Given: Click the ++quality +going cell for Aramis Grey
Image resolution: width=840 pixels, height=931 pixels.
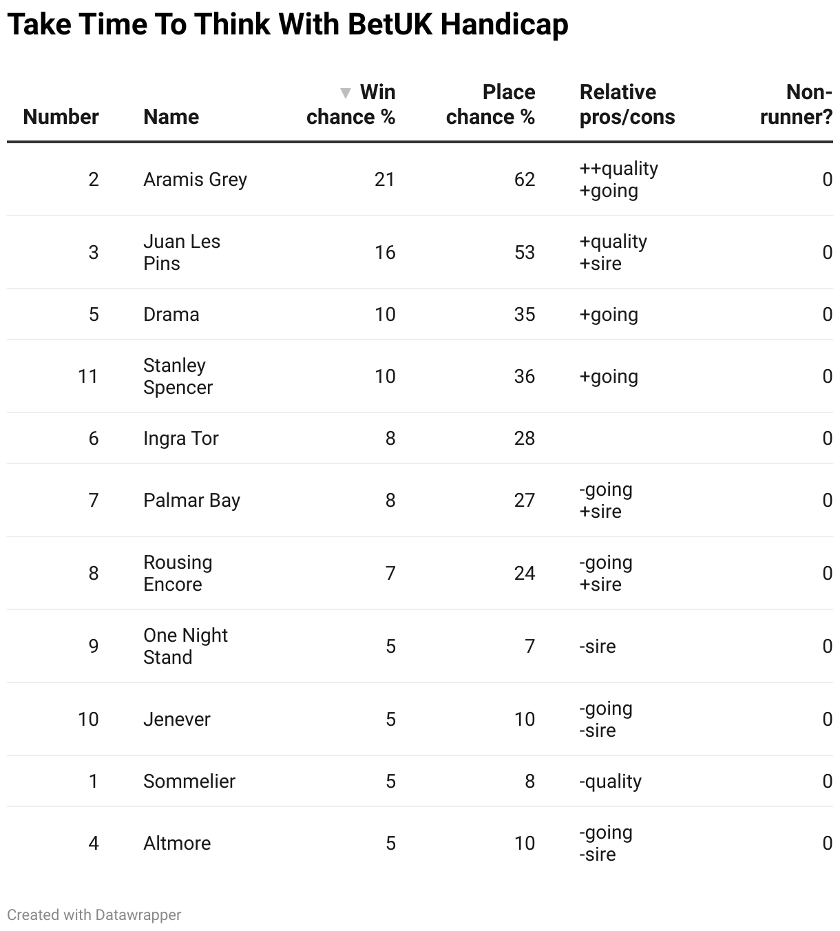Looking at the screenshot, I should pyautogui.click(x=619, y=180).
